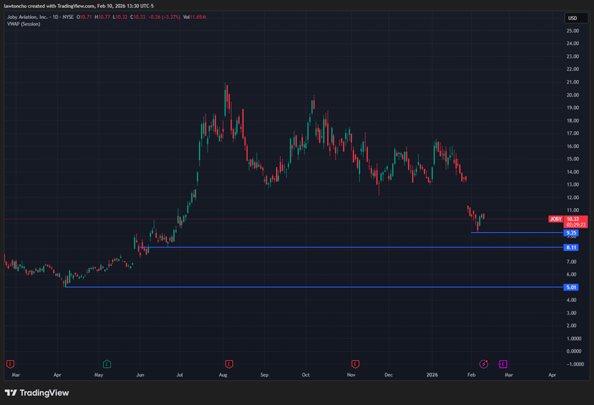Image resolution: width=594 pixels, height=405 pixels.
Task: Click the Aug label on time axis
Action: (x=224, y=375)
